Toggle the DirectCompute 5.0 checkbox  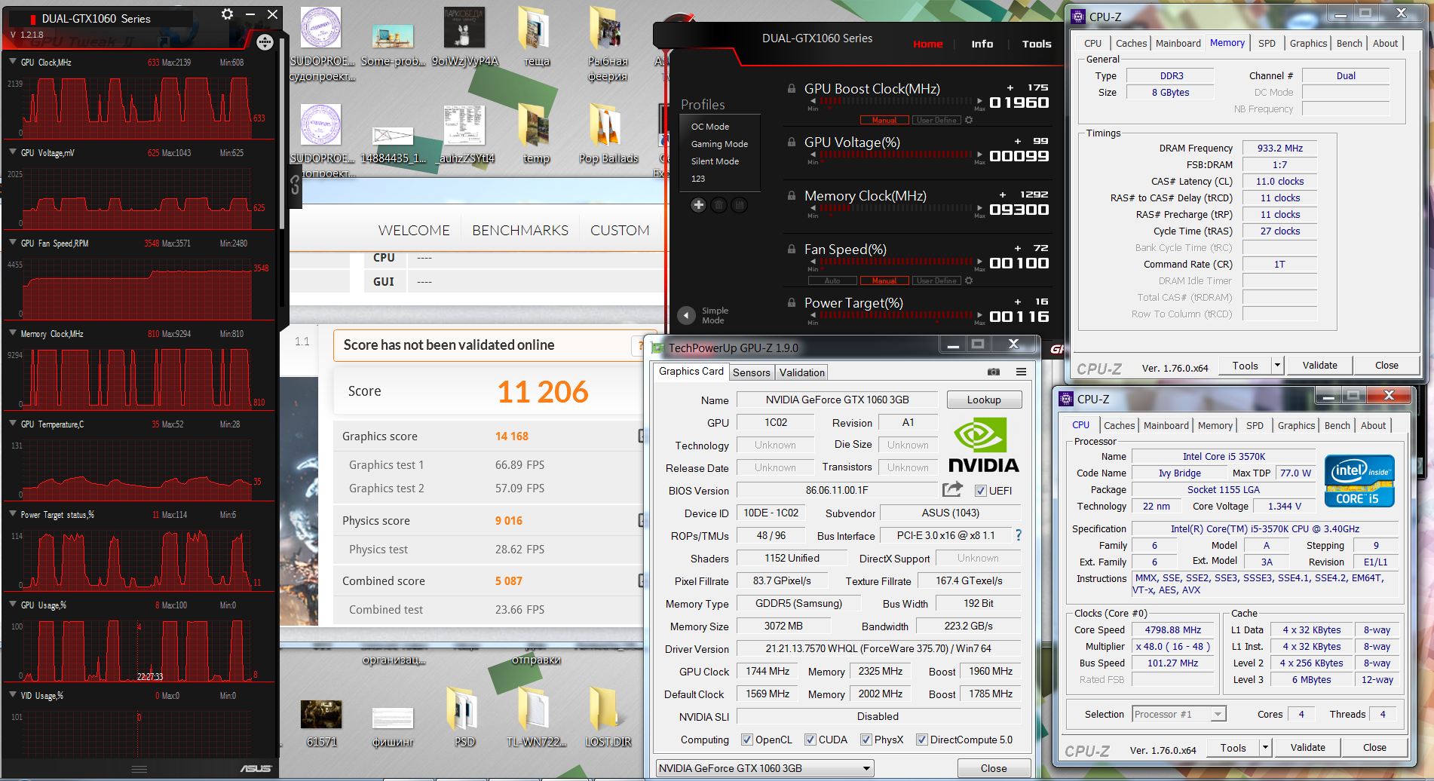tap(921, 740)
